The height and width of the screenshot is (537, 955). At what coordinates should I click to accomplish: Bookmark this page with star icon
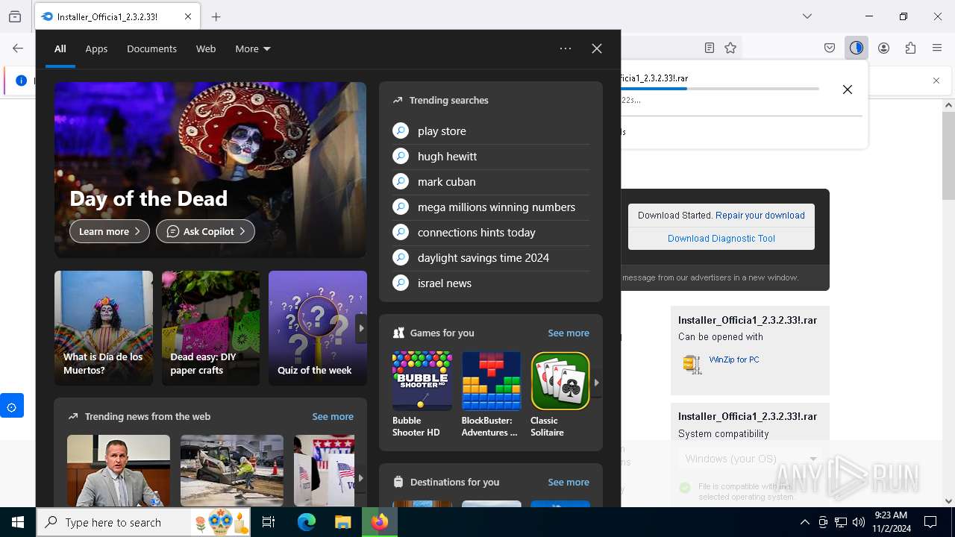pyautogui.click(x=730, y=48)
